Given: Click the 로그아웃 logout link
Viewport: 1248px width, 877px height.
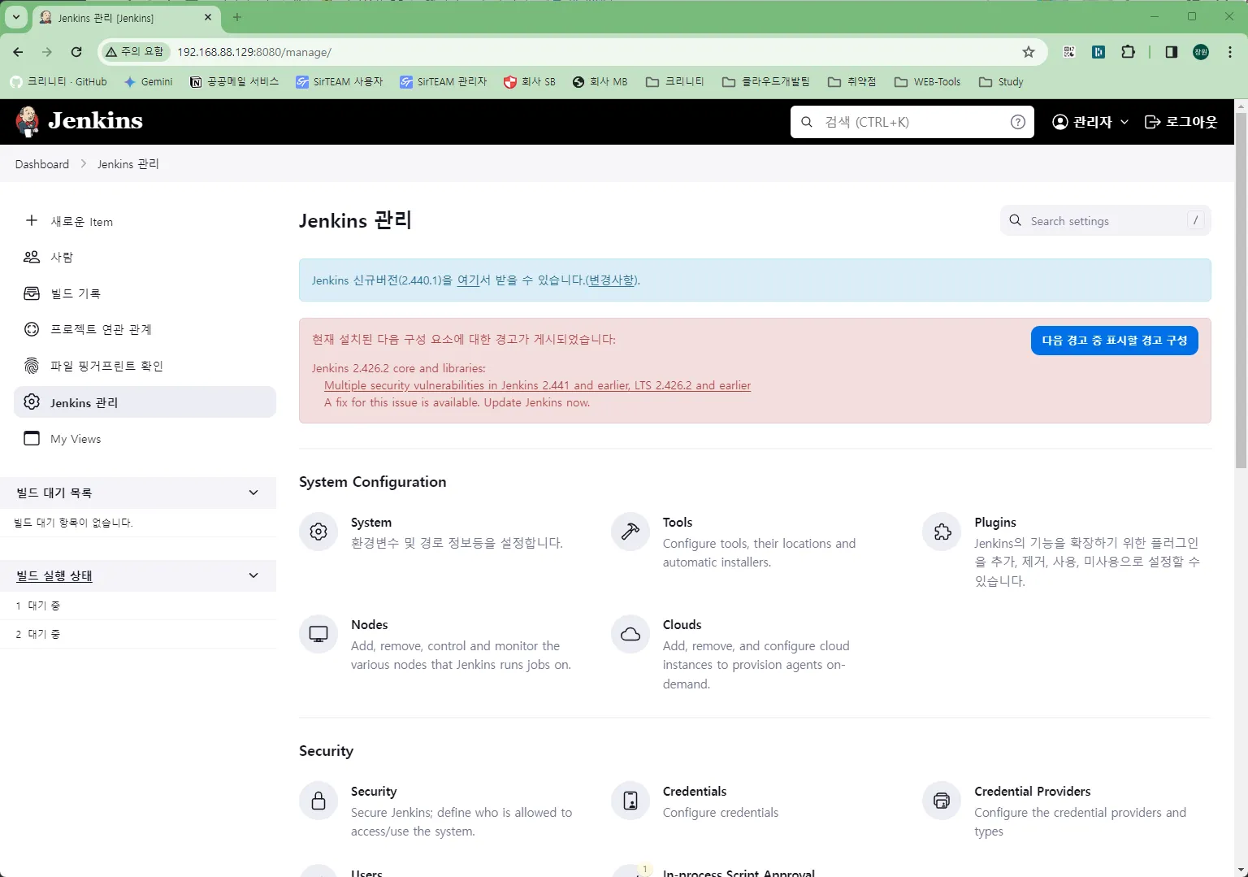Looking at the screenshot, I should point(1181,122).
